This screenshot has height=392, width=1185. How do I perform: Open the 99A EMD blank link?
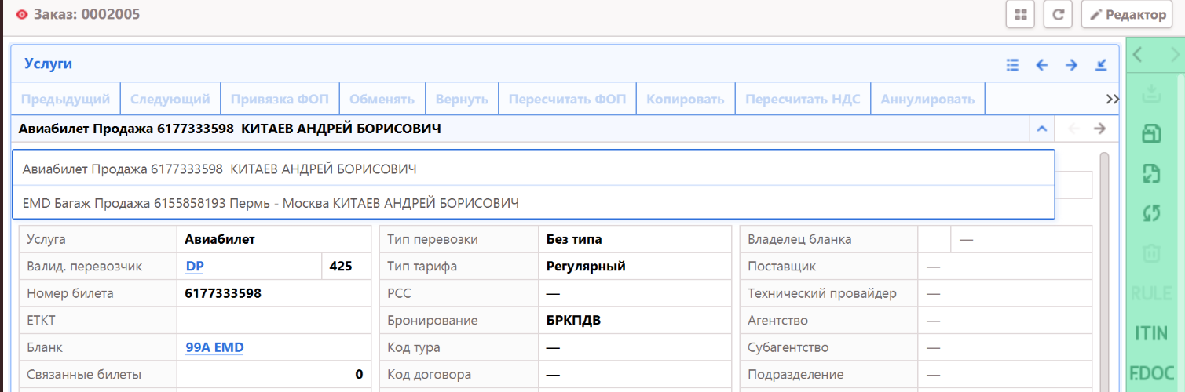pyautogui.click(x=214, y=347)
